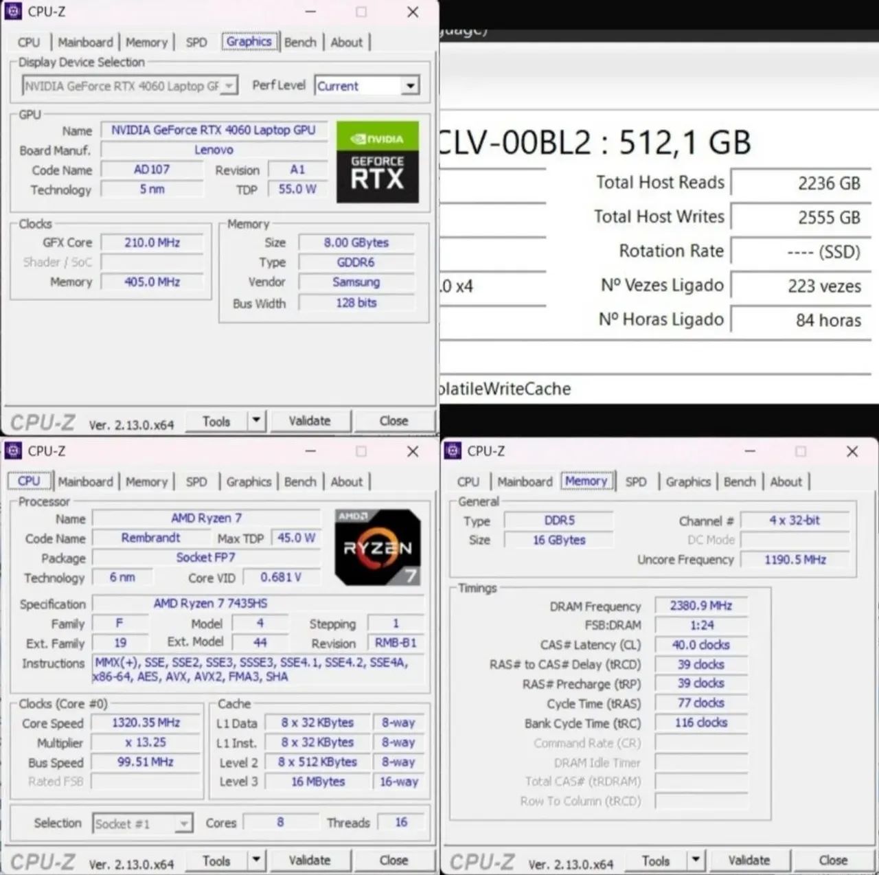Open Bench tab in Memory window
879x875 pixels.
(740, 482)
